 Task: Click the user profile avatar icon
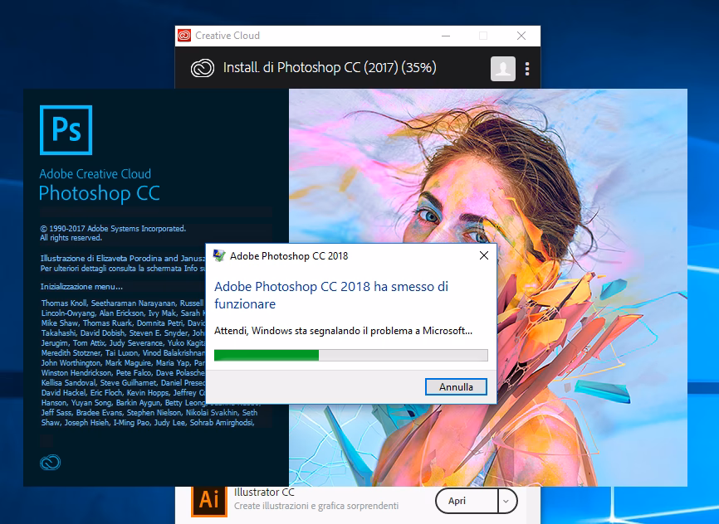(502, 69)
